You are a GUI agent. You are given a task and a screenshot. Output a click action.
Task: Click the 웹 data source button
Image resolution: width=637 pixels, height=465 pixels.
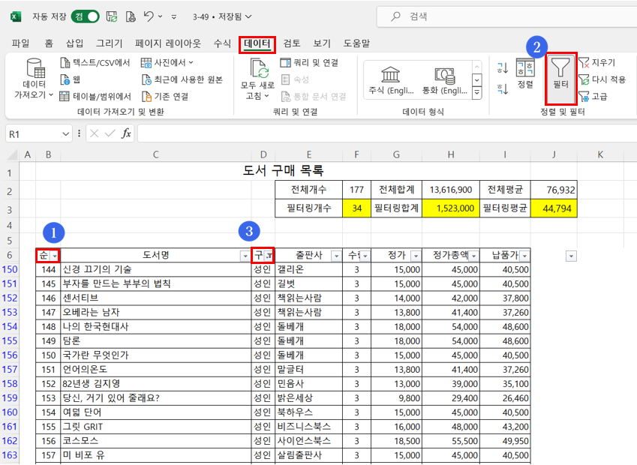[x=70, y=79]
